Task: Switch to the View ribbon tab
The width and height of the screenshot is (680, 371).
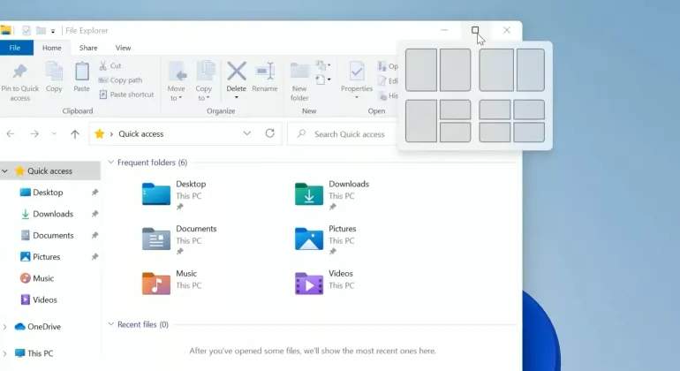Action: pyautogui.click(x=123, y=48)
